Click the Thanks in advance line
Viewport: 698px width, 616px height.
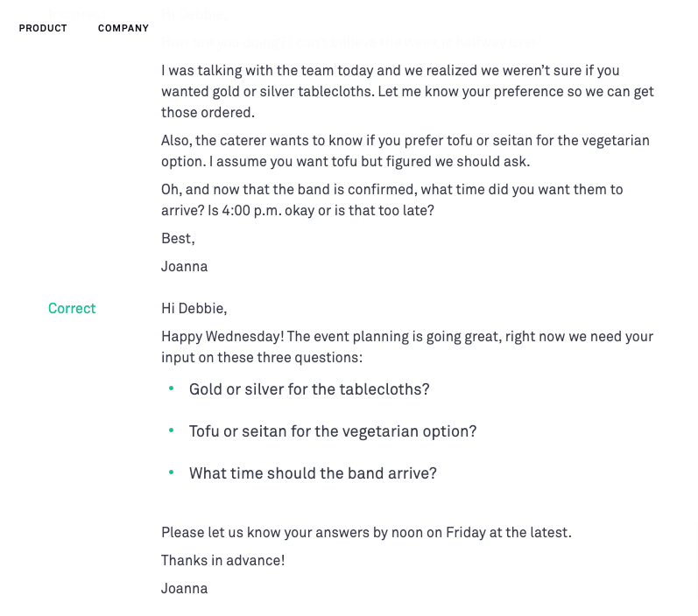223,560
